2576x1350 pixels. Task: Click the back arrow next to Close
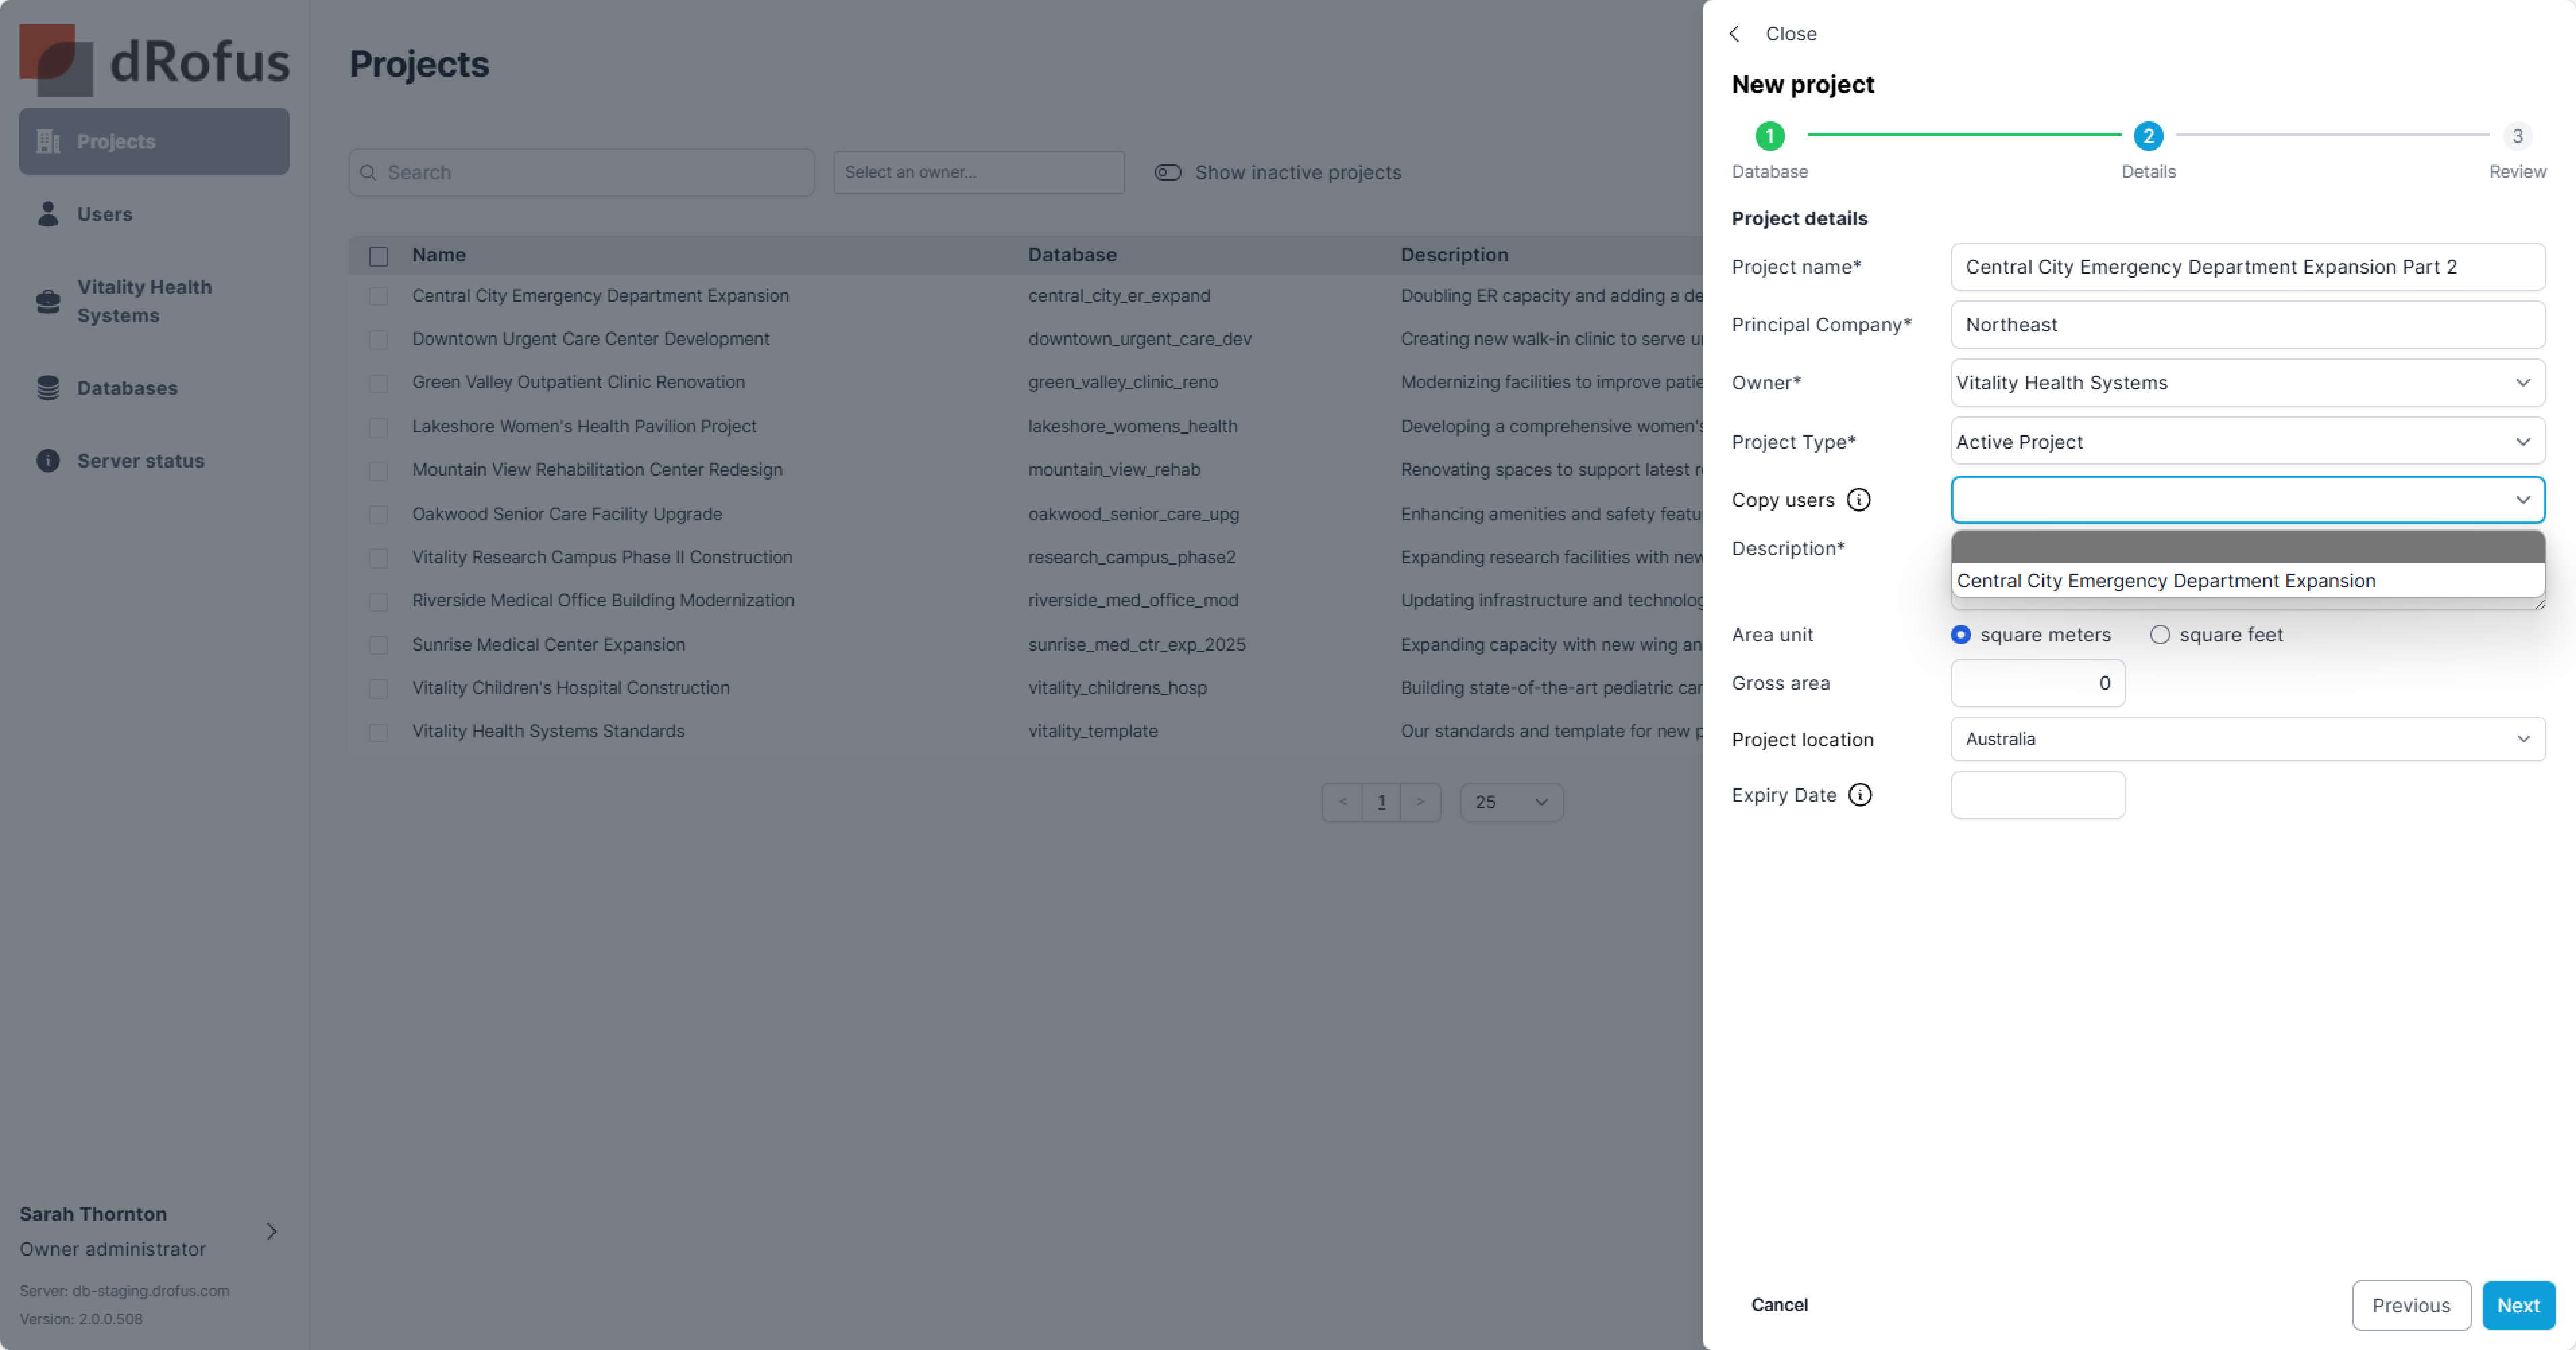[1735, 34]
